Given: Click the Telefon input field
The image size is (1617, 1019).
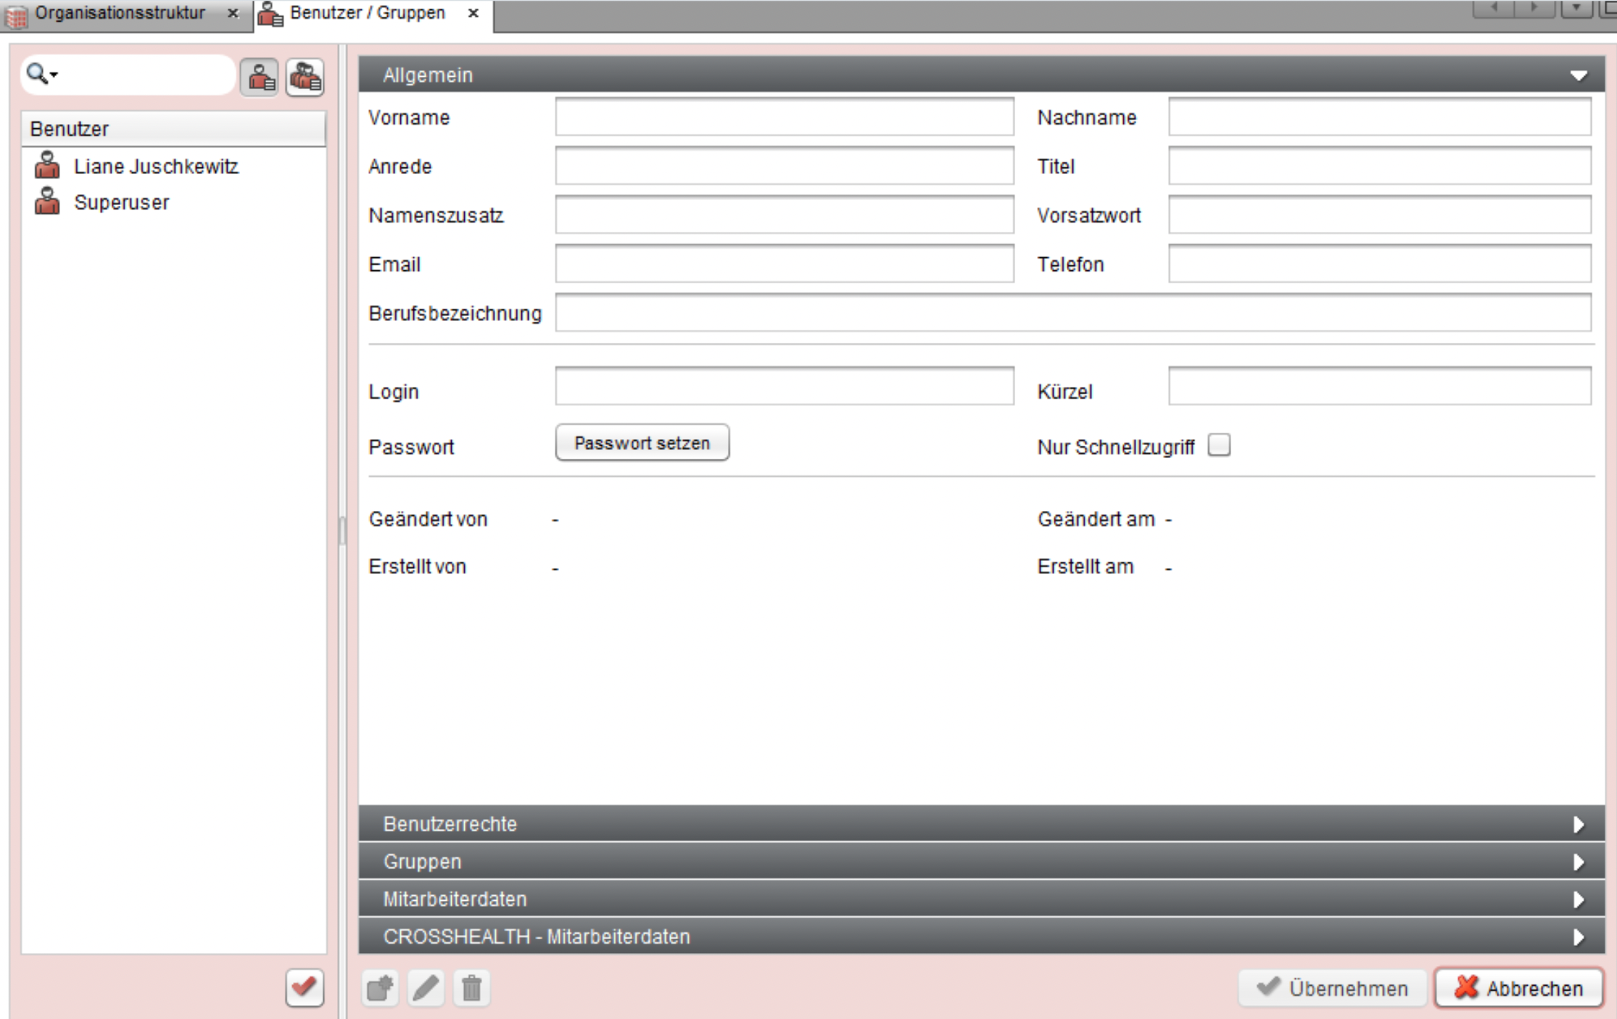Looking at the screenshot, I should pyautogui.click(x=1380, y=264).
